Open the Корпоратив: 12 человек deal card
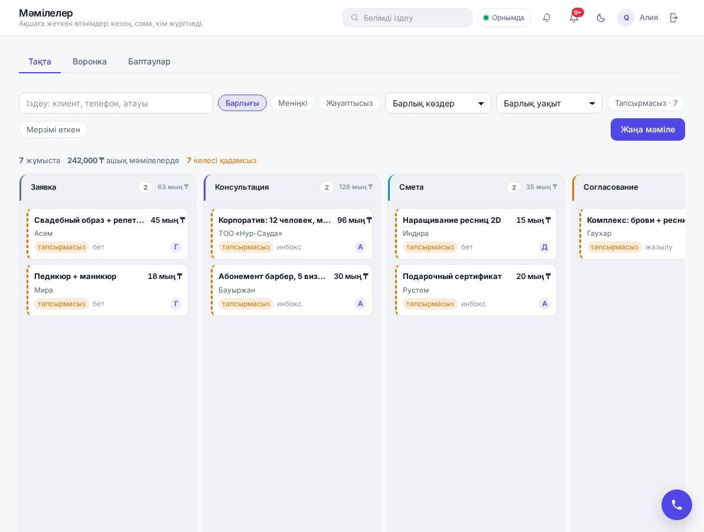The width and height of the screenshot is (704, 532). click(x=291, y=233)
